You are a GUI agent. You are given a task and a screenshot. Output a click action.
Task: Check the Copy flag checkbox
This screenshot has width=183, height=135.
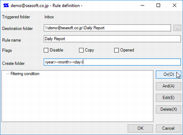pyautogui.click(x=81, y=50)
